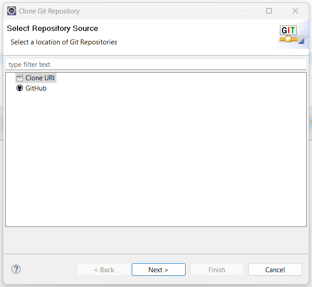
Task: Click the GitHub octocat icon
Action: (x=19, y=88)
